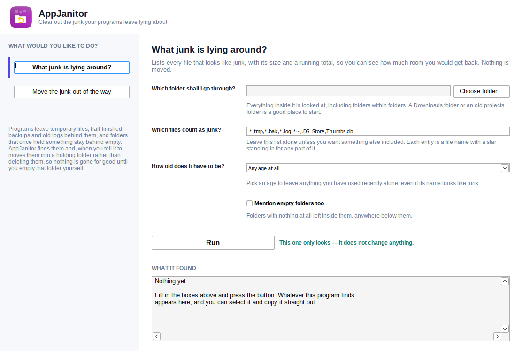Click the output box scroll left arrow

pyautogui.click(x=156, y=337)
